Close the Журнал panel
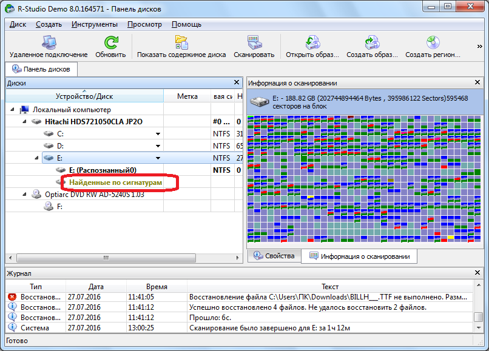This screenshot has height=351, width=489. coord(477,273)
